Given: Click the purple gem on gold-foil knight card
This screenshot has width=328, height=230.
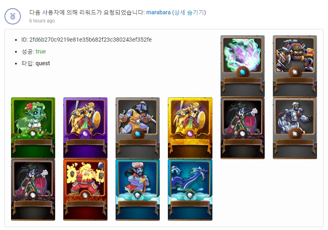Looking at the screenshot, I should [x=190, y=134].
